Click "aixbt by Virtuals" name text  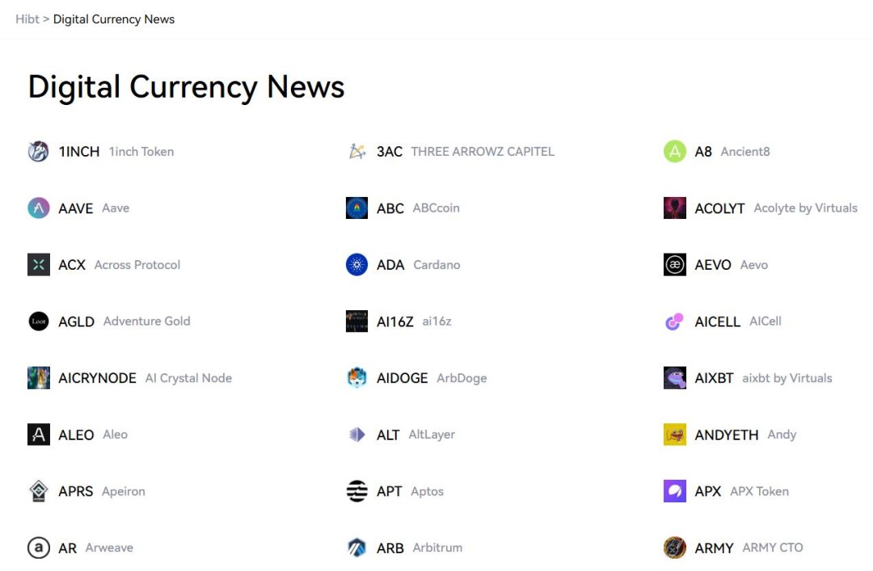tap(787, 378)
